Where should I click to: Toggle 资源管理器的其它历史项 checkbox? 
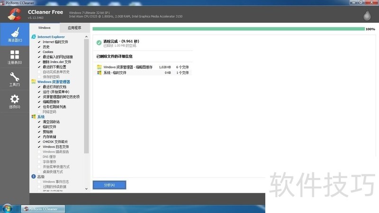pos(39,97)
